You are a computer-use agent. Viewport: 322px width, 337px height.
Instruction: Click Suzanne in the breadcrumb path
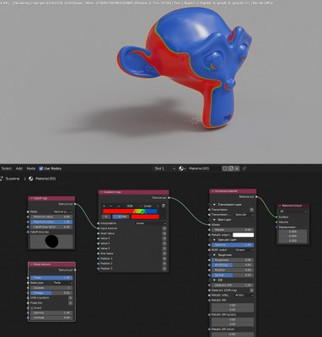13,179
